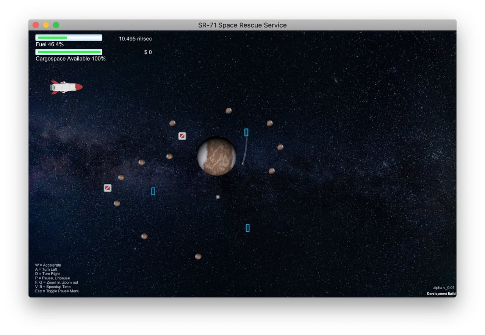Select the red crate farthest from the planet
This screenshot has width=485, height=335.
[x=108, y=188]
